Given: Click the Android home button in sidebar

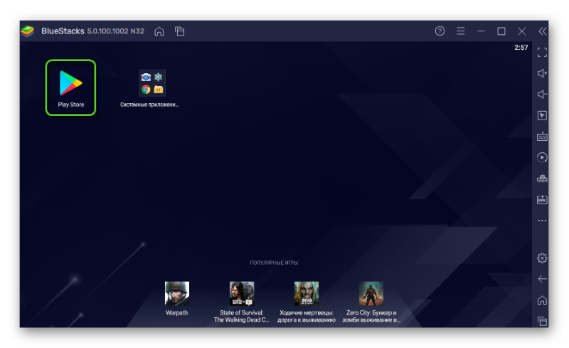Looking at the screenshot, I should (x=542, y=300).
